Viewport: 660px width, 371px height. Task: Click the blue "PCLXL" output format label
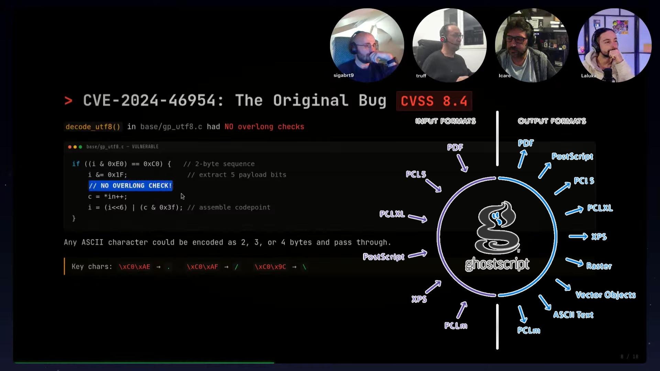(600, 208)
